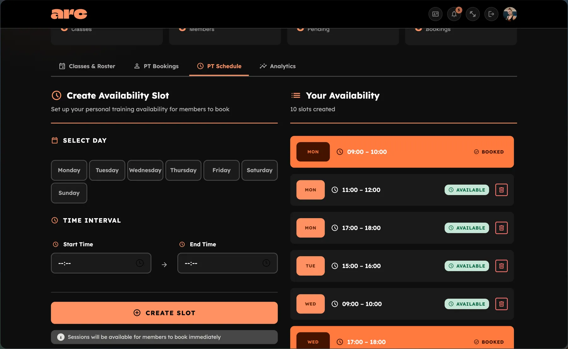The image size is (568, 349).
Task: Click the logout icon in header
Action: tap(491, 14)
